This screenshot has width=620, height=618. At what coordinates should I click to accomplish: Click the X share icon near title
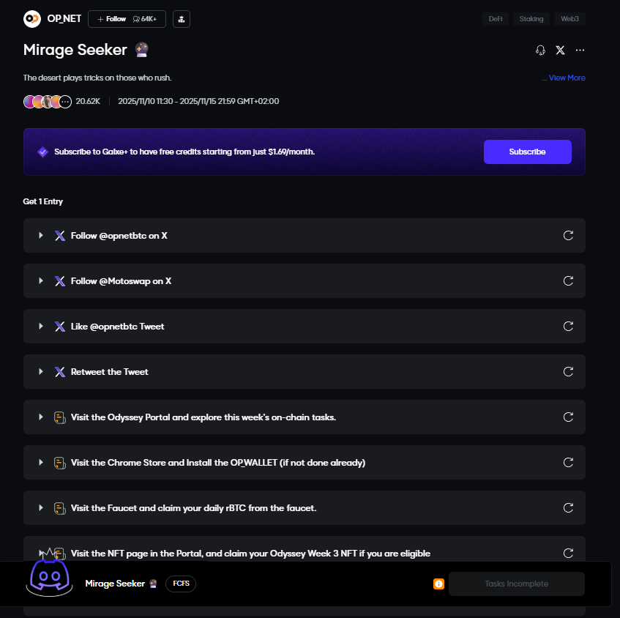click(x=560, y=50)
